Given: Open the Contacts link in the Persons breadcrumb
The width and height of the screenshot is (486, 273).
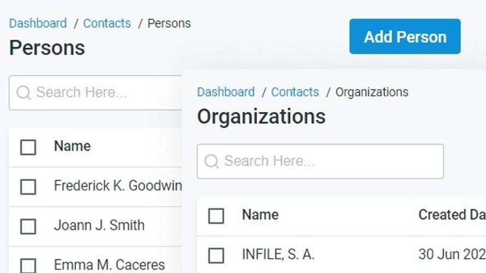Looking at the screenshot, I should coord(107,23).
